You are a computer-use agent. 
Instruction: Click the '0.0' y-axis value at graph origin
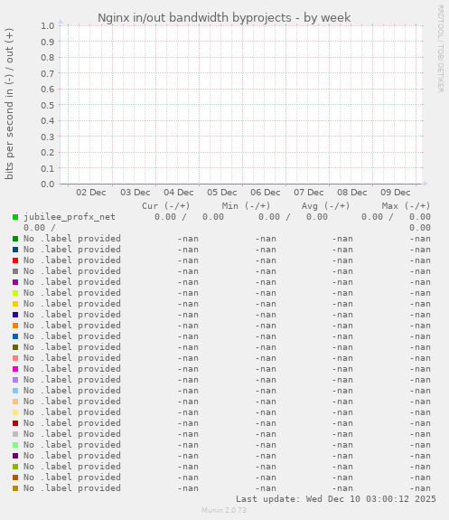[48, 184]
